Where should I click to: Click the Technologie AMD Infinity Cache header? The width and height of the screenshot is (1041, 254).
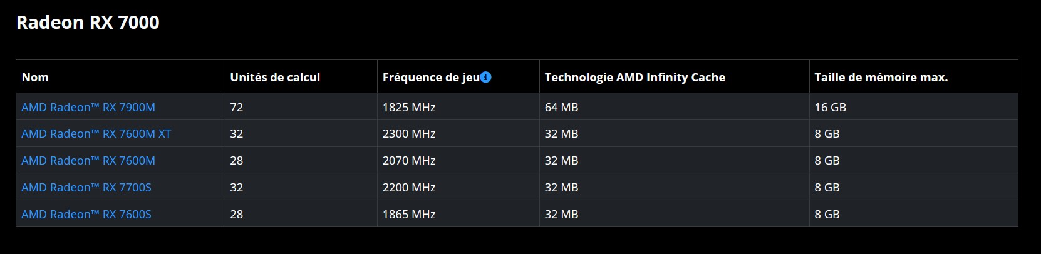[x=674, y=77]
